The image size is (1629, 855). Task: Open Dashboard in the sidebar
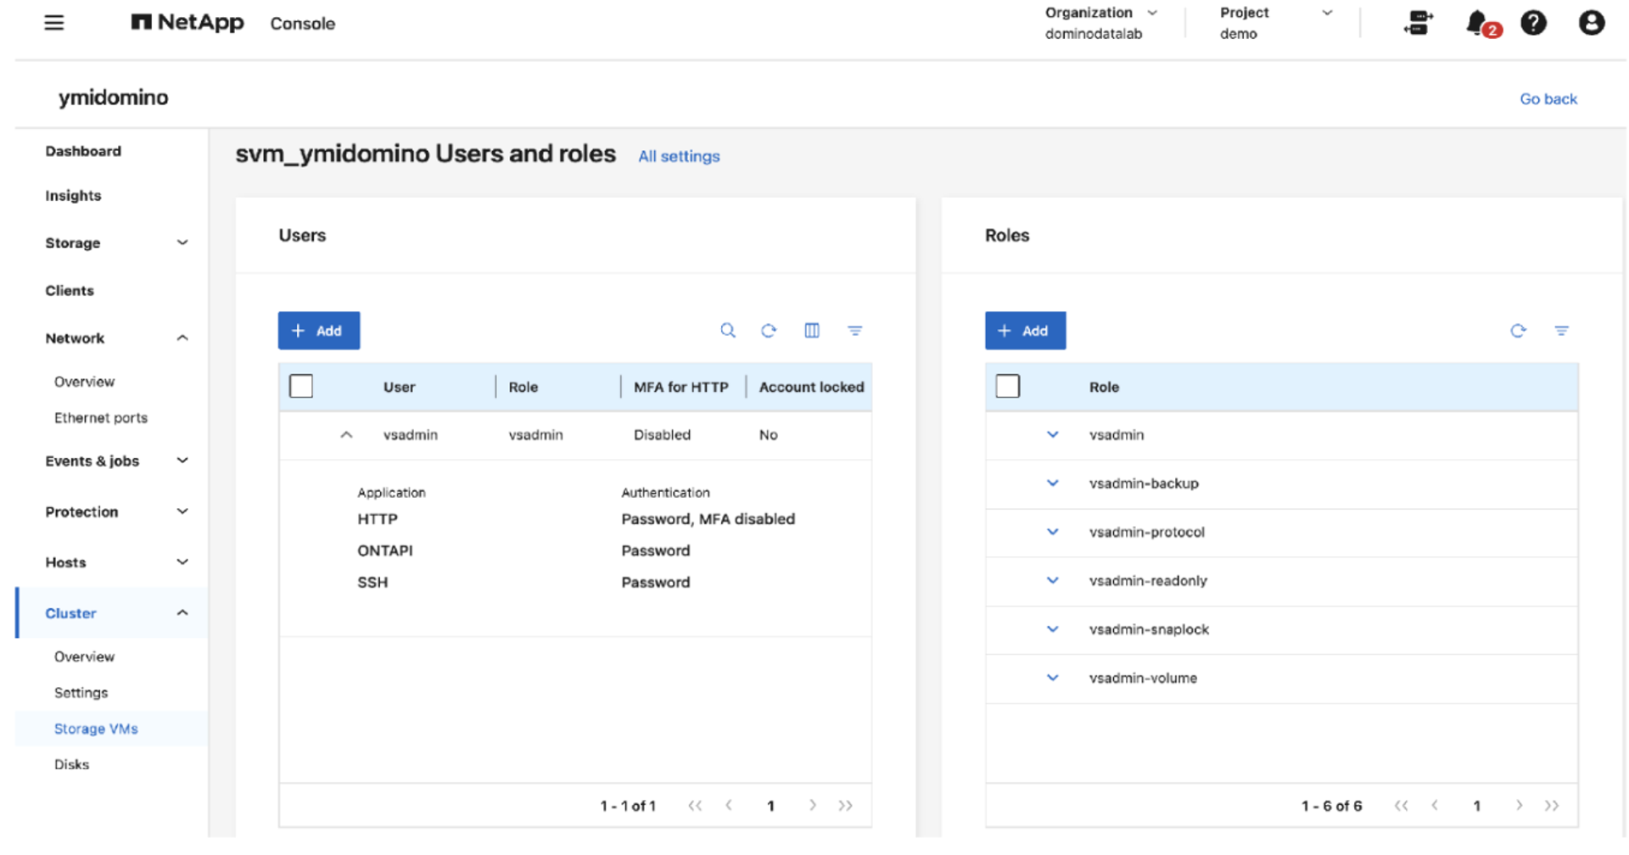click(x=83, y=152)
